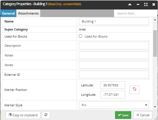Viewport: 158px width, 120px height.
Task: Enable the Used For Blocks checkbox
Action: click(80, 36)
